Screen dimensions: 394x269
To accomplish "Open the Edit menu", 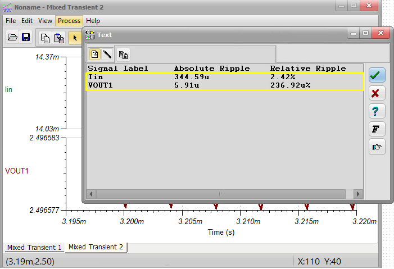I will 27,21.
